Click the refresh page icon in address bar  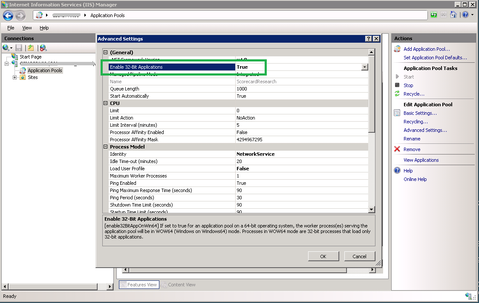pos(433,15)
